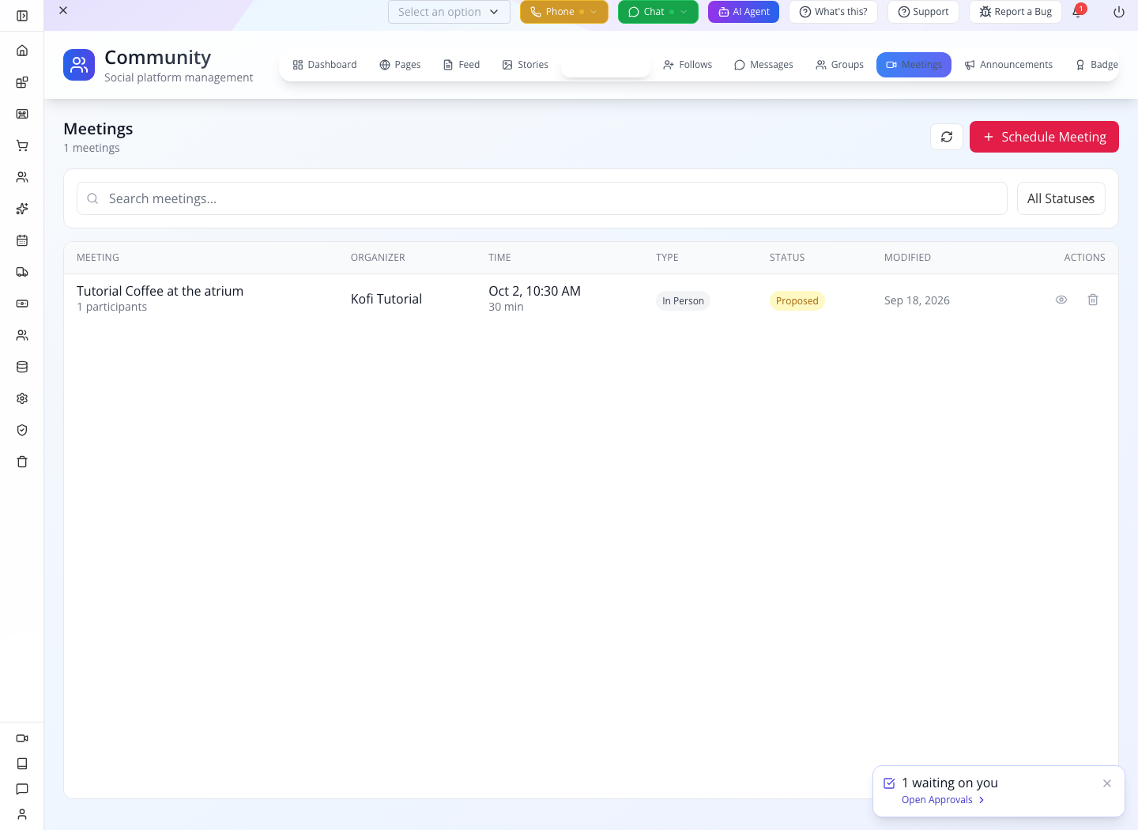Viewport: 1138px width, 830px height.
Task: Open the calendar icon in sidebar
Action: tap(22, 240)
